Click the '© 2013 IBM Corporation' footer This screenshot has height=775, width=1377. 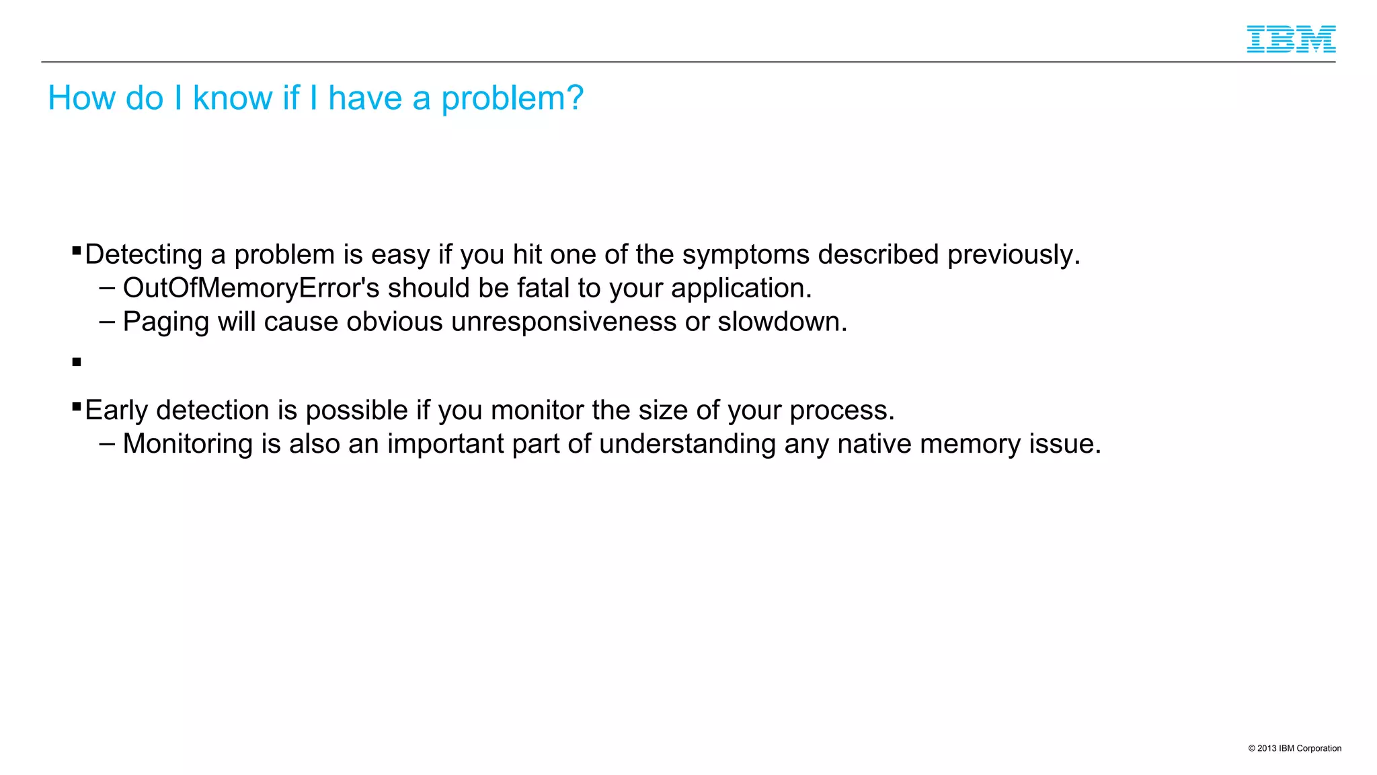tap(1294, 748)
